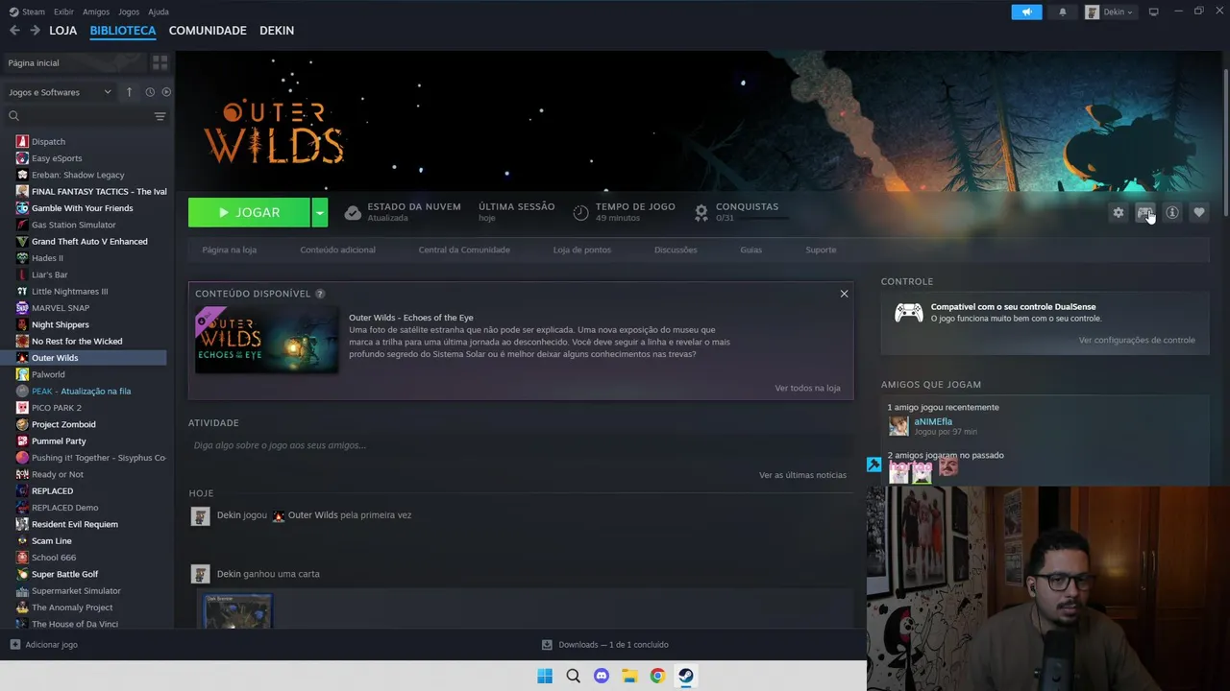Screen dimensions: 1230x691
Task: Open Outer Wilds settings gear
Action: (x=1118, y=213)
